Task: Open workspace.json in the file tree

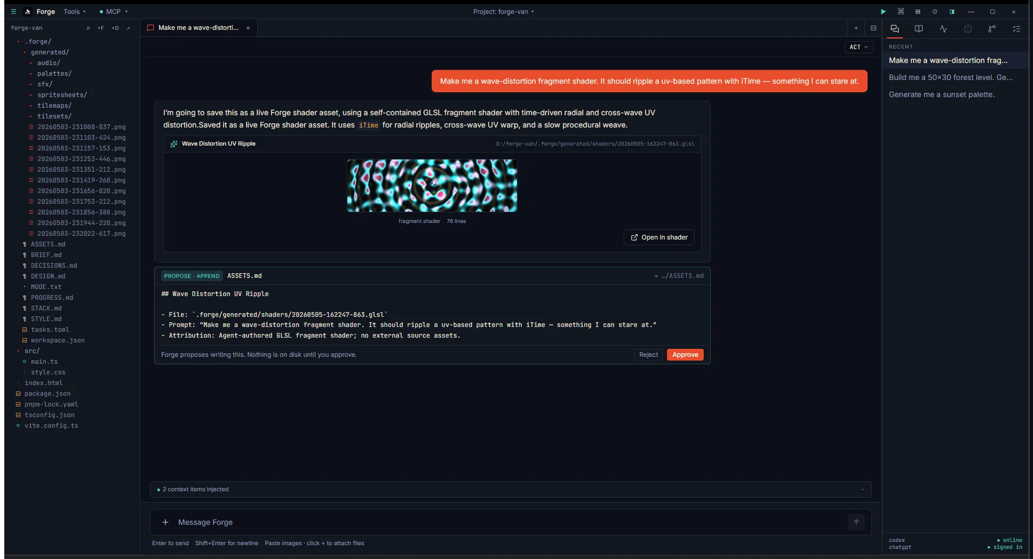Action: click(57, 340)
